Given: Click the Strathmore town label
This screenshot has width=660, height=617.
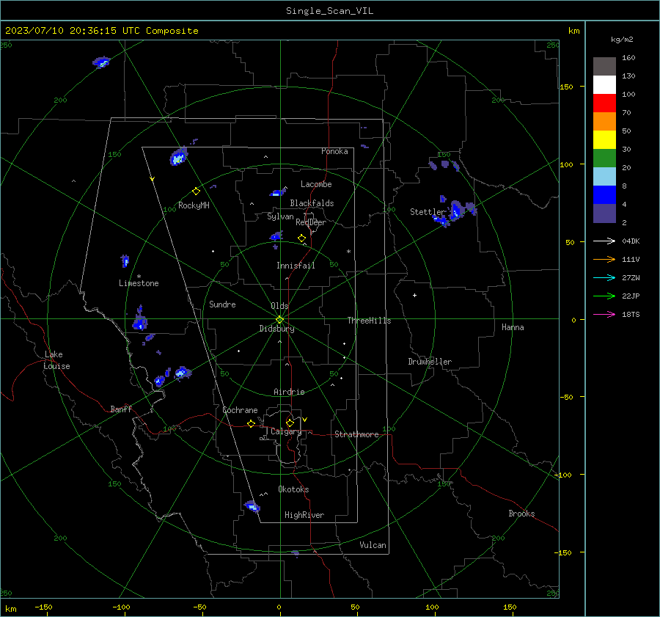Looking at the screenshot, I should point(356,434).
